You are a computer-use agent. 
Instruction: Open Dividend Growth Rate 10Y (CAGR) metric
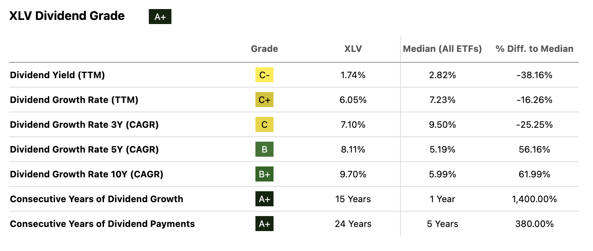point(86,174)
